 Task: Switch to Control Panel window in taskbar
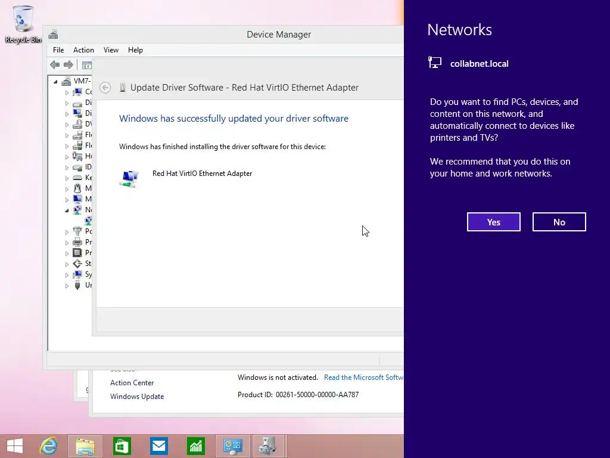(233, 446)
